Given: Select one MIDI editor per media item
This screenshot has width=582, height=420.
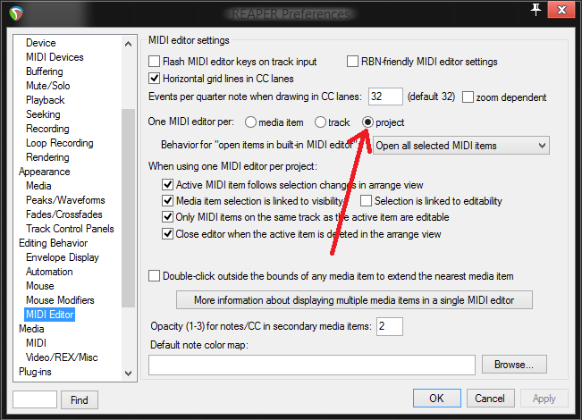Looking at the screenshot, I should (250, 122).
